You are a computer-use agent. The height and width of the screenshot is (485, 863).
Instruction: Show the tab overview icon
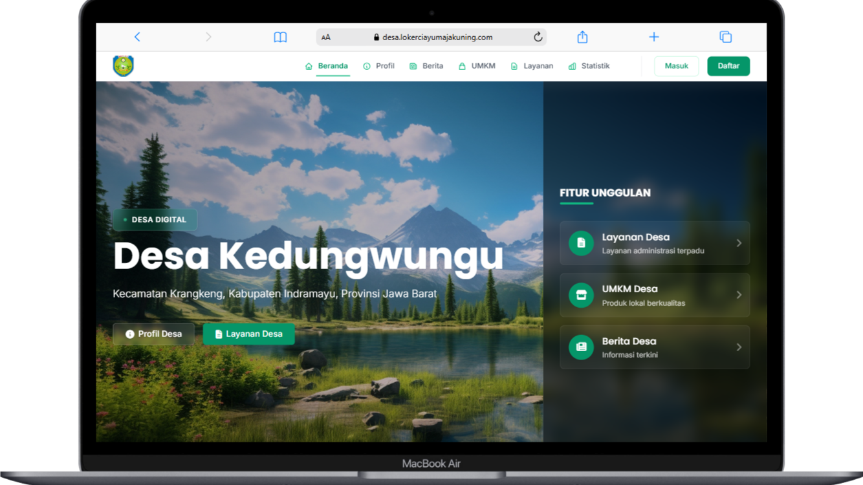[x=725, y=37]
